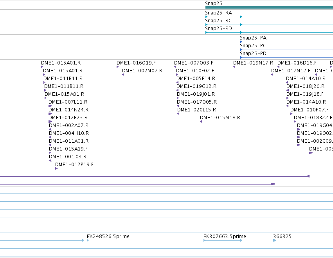Choose read DME1-018B22.F
This screenshot has width=333, height=258.
313,118
